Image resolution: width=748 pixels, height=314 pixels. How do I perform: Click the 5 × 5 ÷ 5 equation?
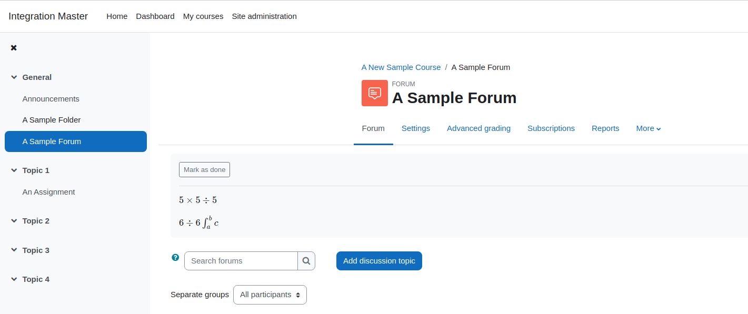[x=198, y=200]
